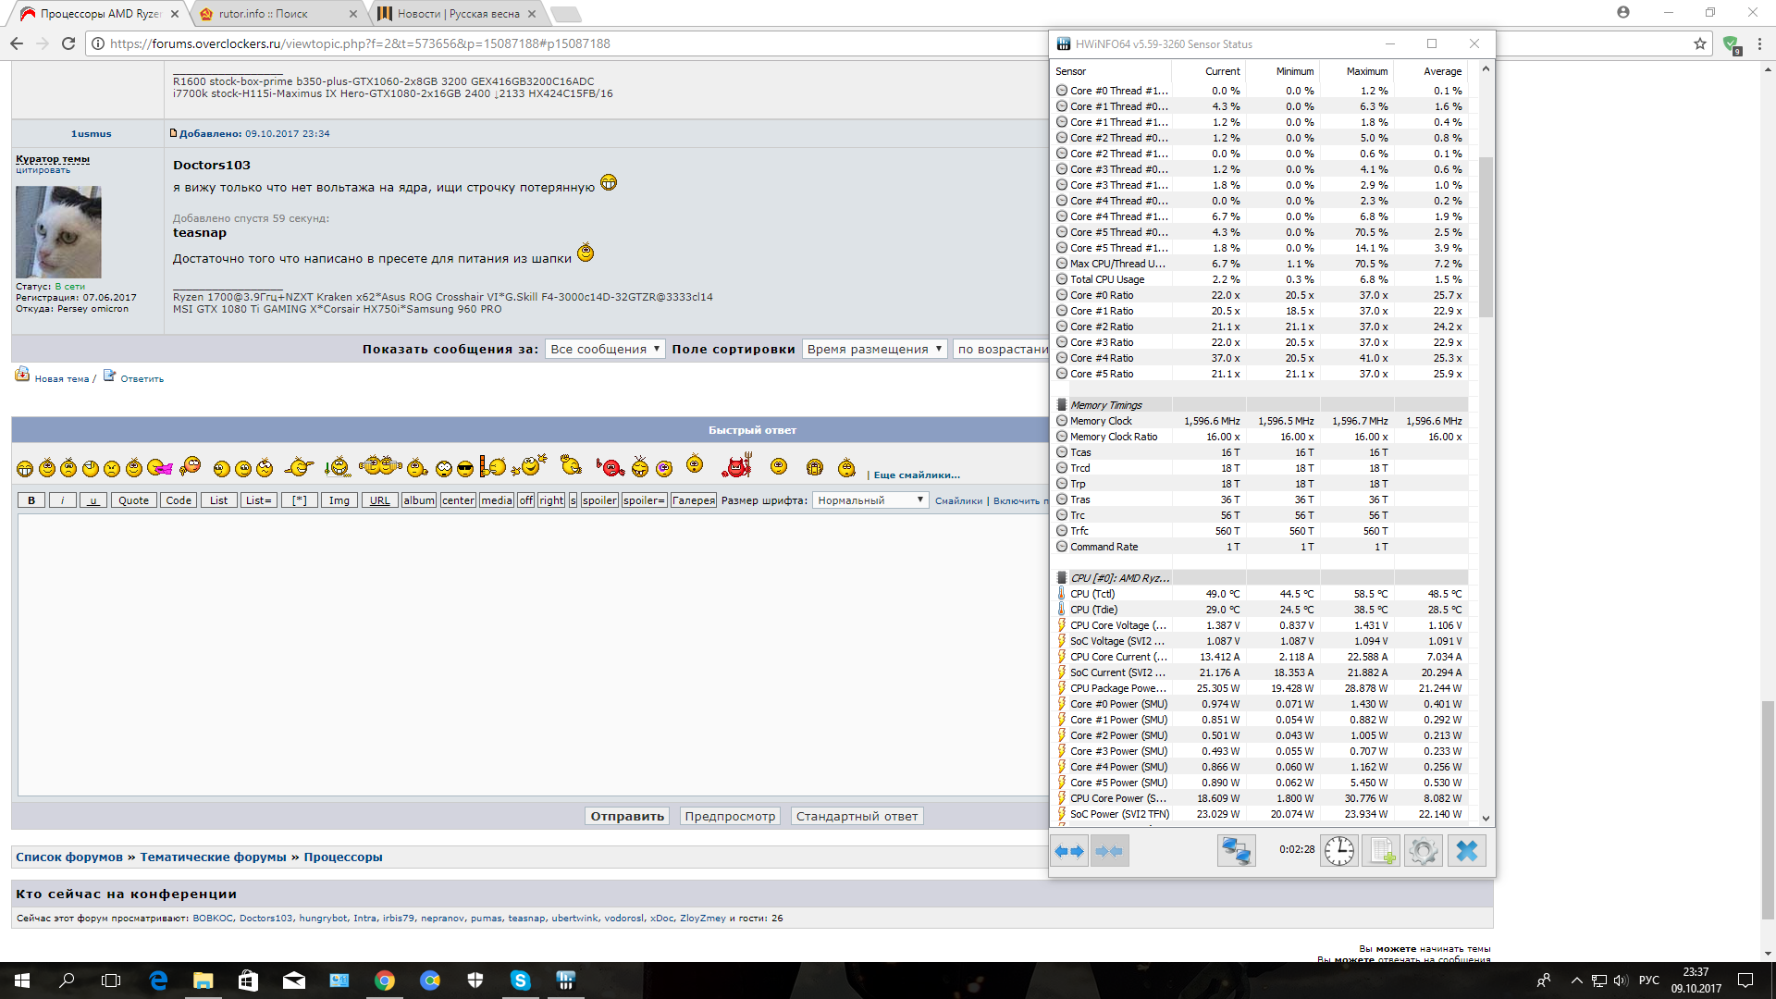
Task: Click the HWiNFO network computers icon
Action: (1236, 851)
